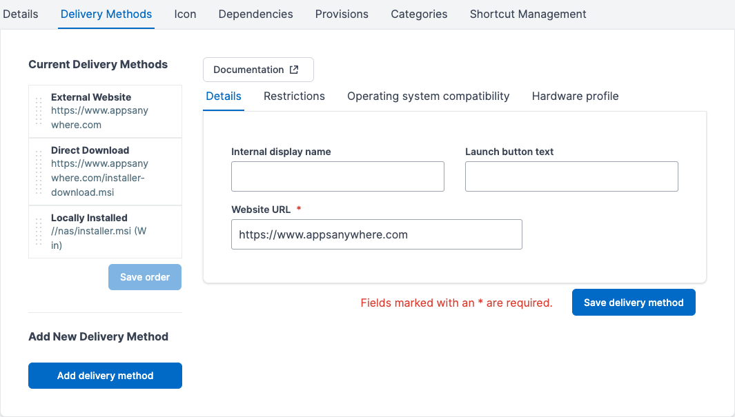735x417 pixels.
Task: Click the Website URL input field
Action: coord(376,234)
